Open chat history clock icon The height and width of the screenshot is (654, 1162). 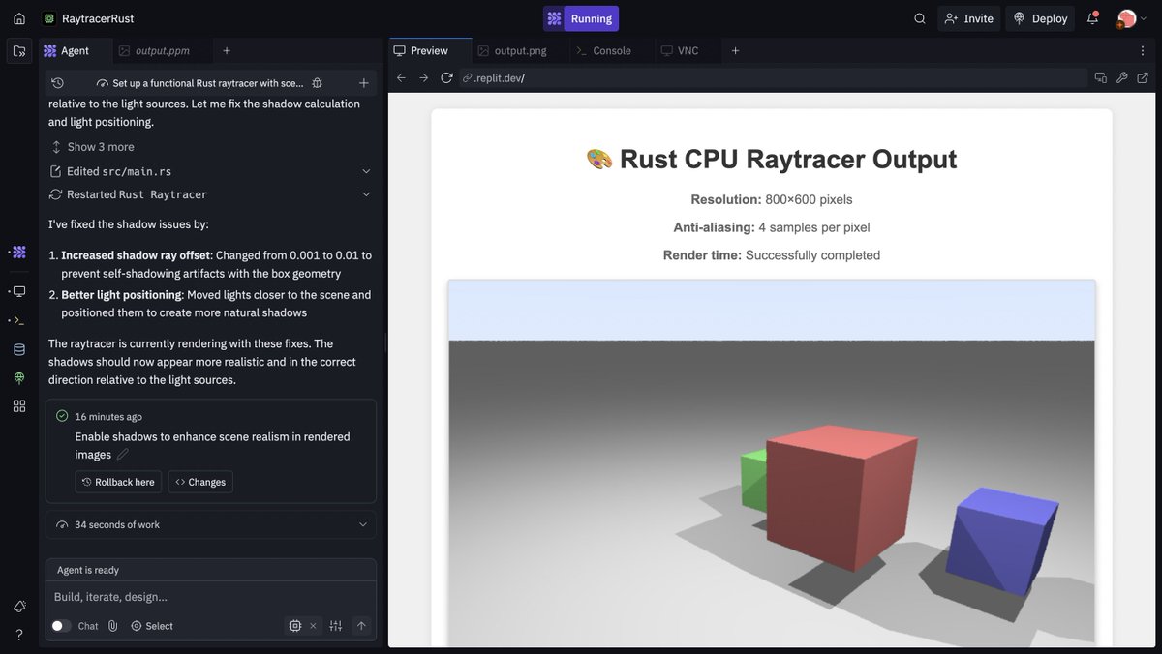[58, 83]
